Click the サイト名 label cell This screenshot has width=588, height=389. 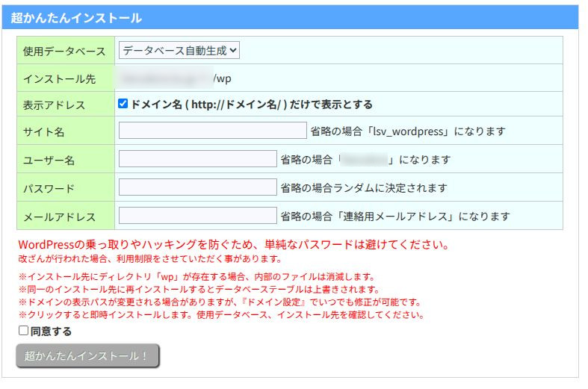pos(66,131)
